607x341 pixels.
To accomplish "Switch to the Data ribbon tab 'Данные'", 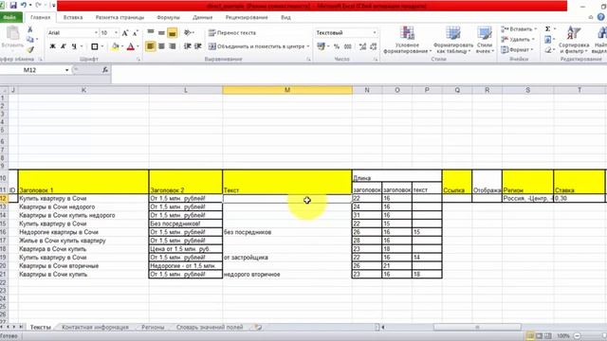I will point(202,17).
